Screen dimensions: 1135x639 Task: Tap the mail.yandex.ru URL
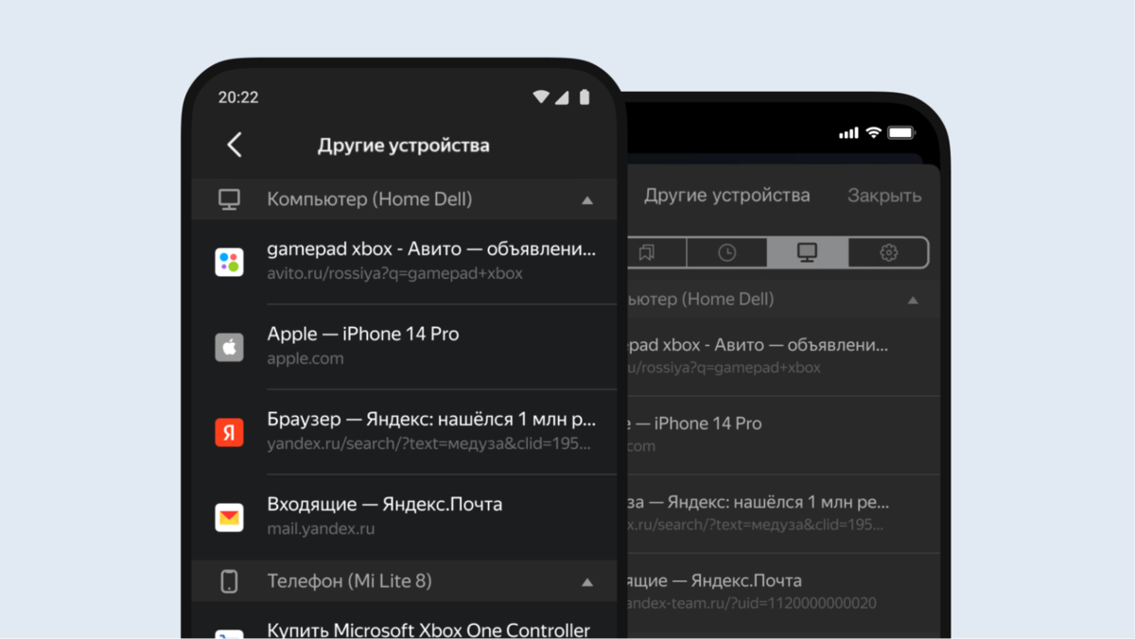[x=321, y=528]
